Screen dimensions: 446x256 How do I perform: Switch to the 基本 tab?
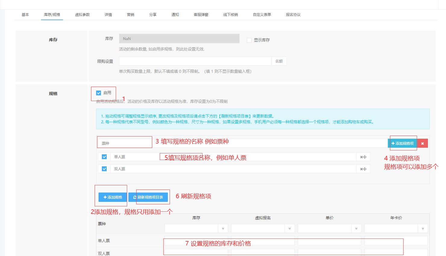click(25, 15)
